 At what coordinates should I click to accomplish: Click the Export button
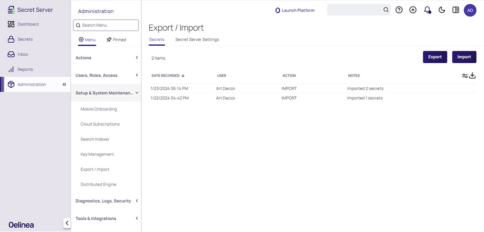click(435, 57)
